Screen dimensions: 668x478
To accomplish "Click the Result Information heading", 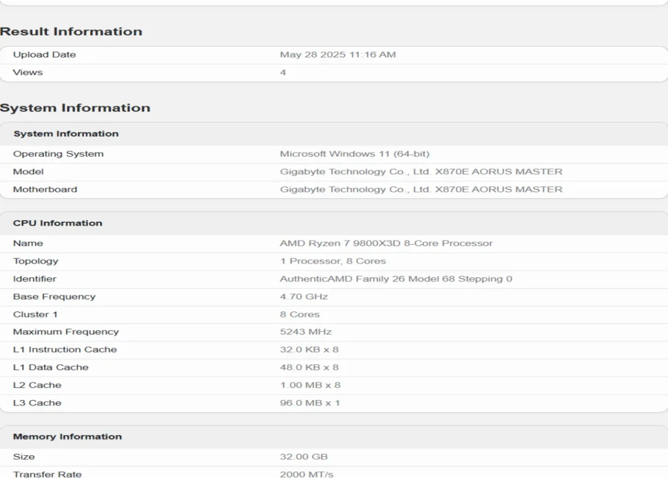I will pos(71,32).
